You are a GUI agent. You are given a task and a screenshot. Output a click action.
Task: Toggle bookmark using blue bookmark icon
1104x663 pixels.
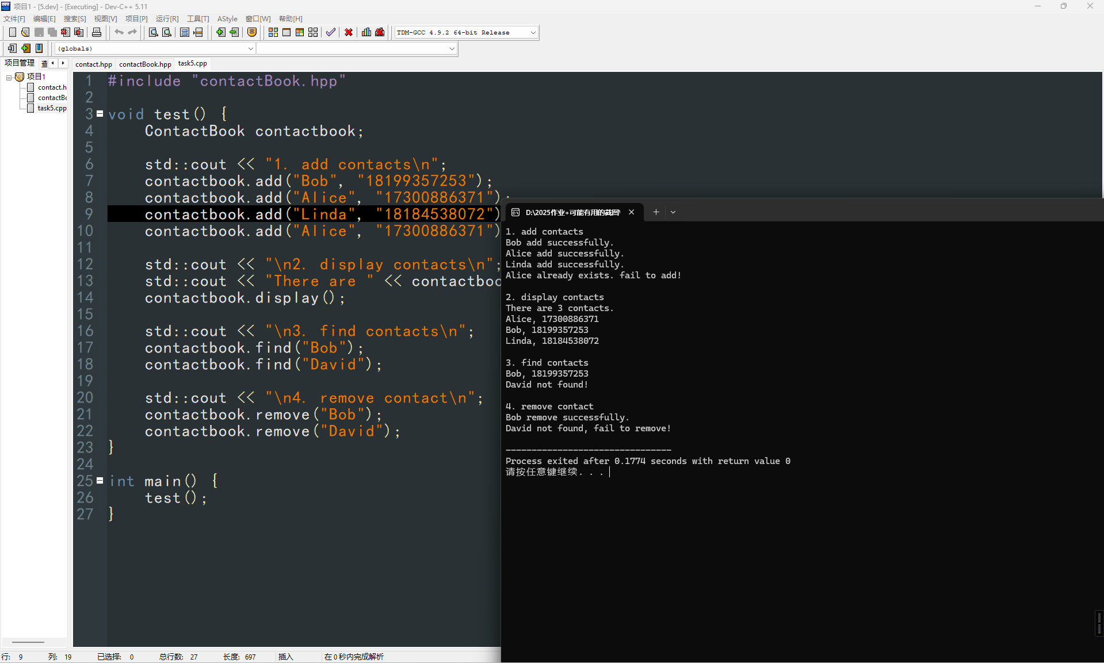39,48
